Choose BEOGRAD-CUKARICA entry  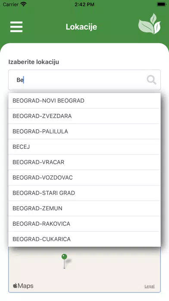(x=84, y=239)
